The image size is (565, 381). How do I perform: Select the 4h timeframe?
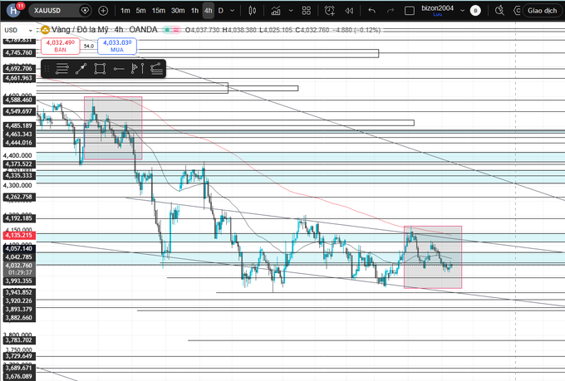point(209,11)
